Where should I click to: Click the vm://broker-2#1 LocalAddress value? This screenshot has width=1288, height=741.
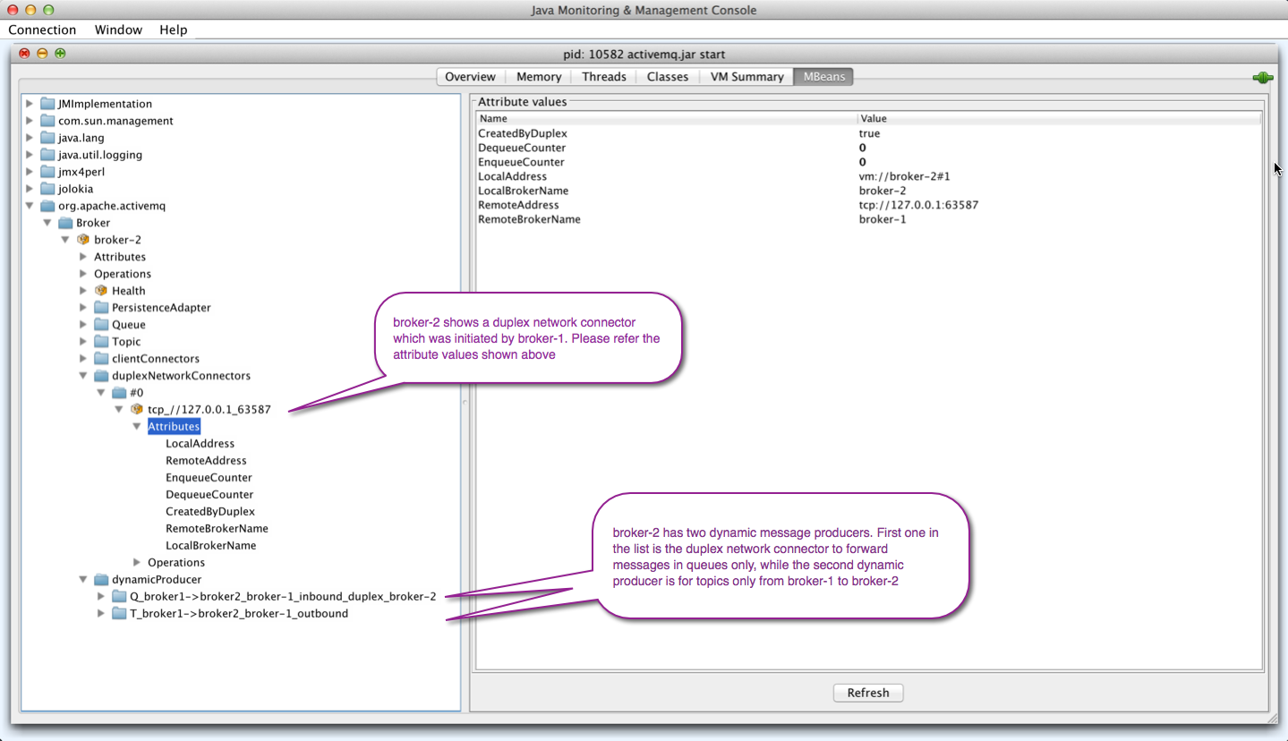pyautogui.click(x=904, y=176)
